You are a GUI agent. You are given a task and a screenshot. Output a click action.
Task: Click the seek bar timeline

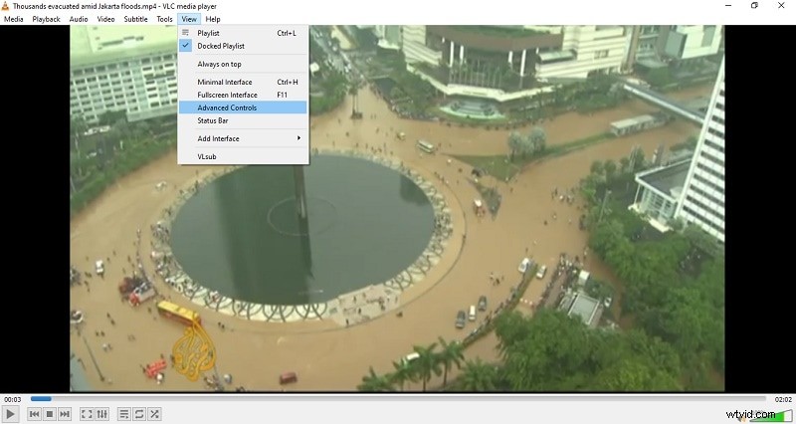[x=398, y=399]
